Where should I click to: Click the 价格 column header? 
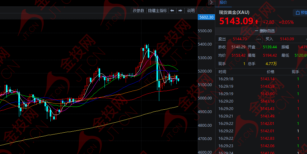click(271, 72)
